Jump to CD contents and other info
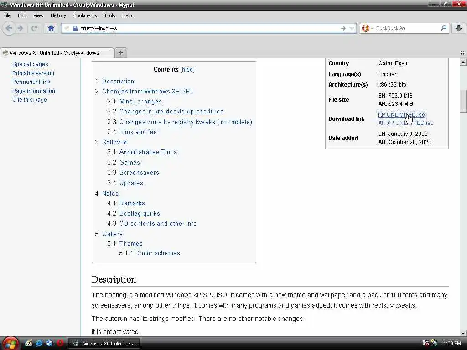The width and height of the screenshot is (467, 350). pyautogui.click(x=158, y=223)
